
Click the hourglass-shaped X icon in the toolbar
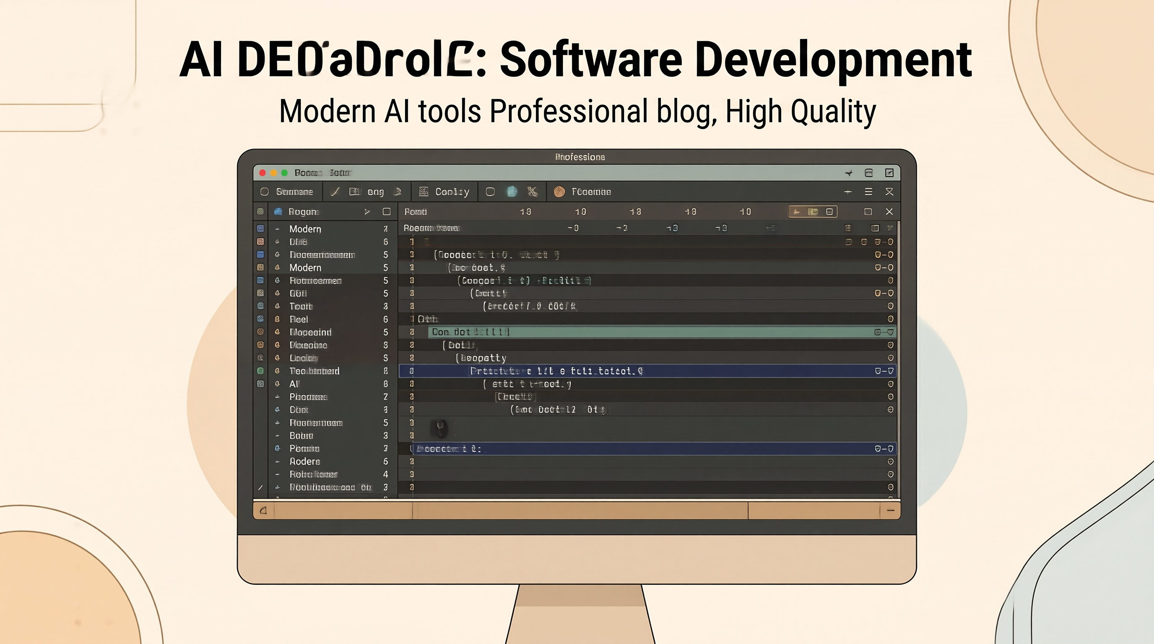click(889, 192)
